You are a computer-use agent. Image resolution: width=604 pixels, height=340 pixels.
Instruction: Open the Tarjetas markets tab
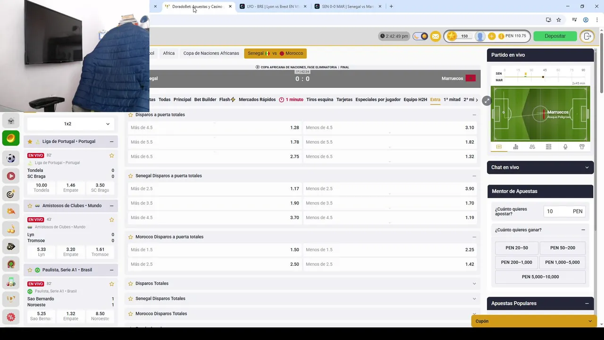[344, 100]
